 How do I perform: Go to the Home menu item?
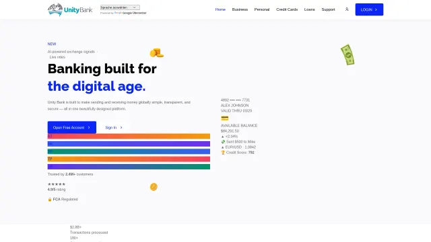[x=220, y=9]
